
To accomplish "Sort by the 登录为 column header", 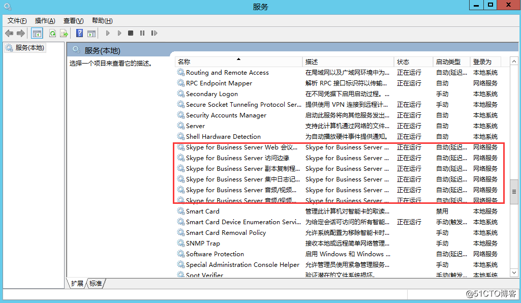I will coord(485,62).
